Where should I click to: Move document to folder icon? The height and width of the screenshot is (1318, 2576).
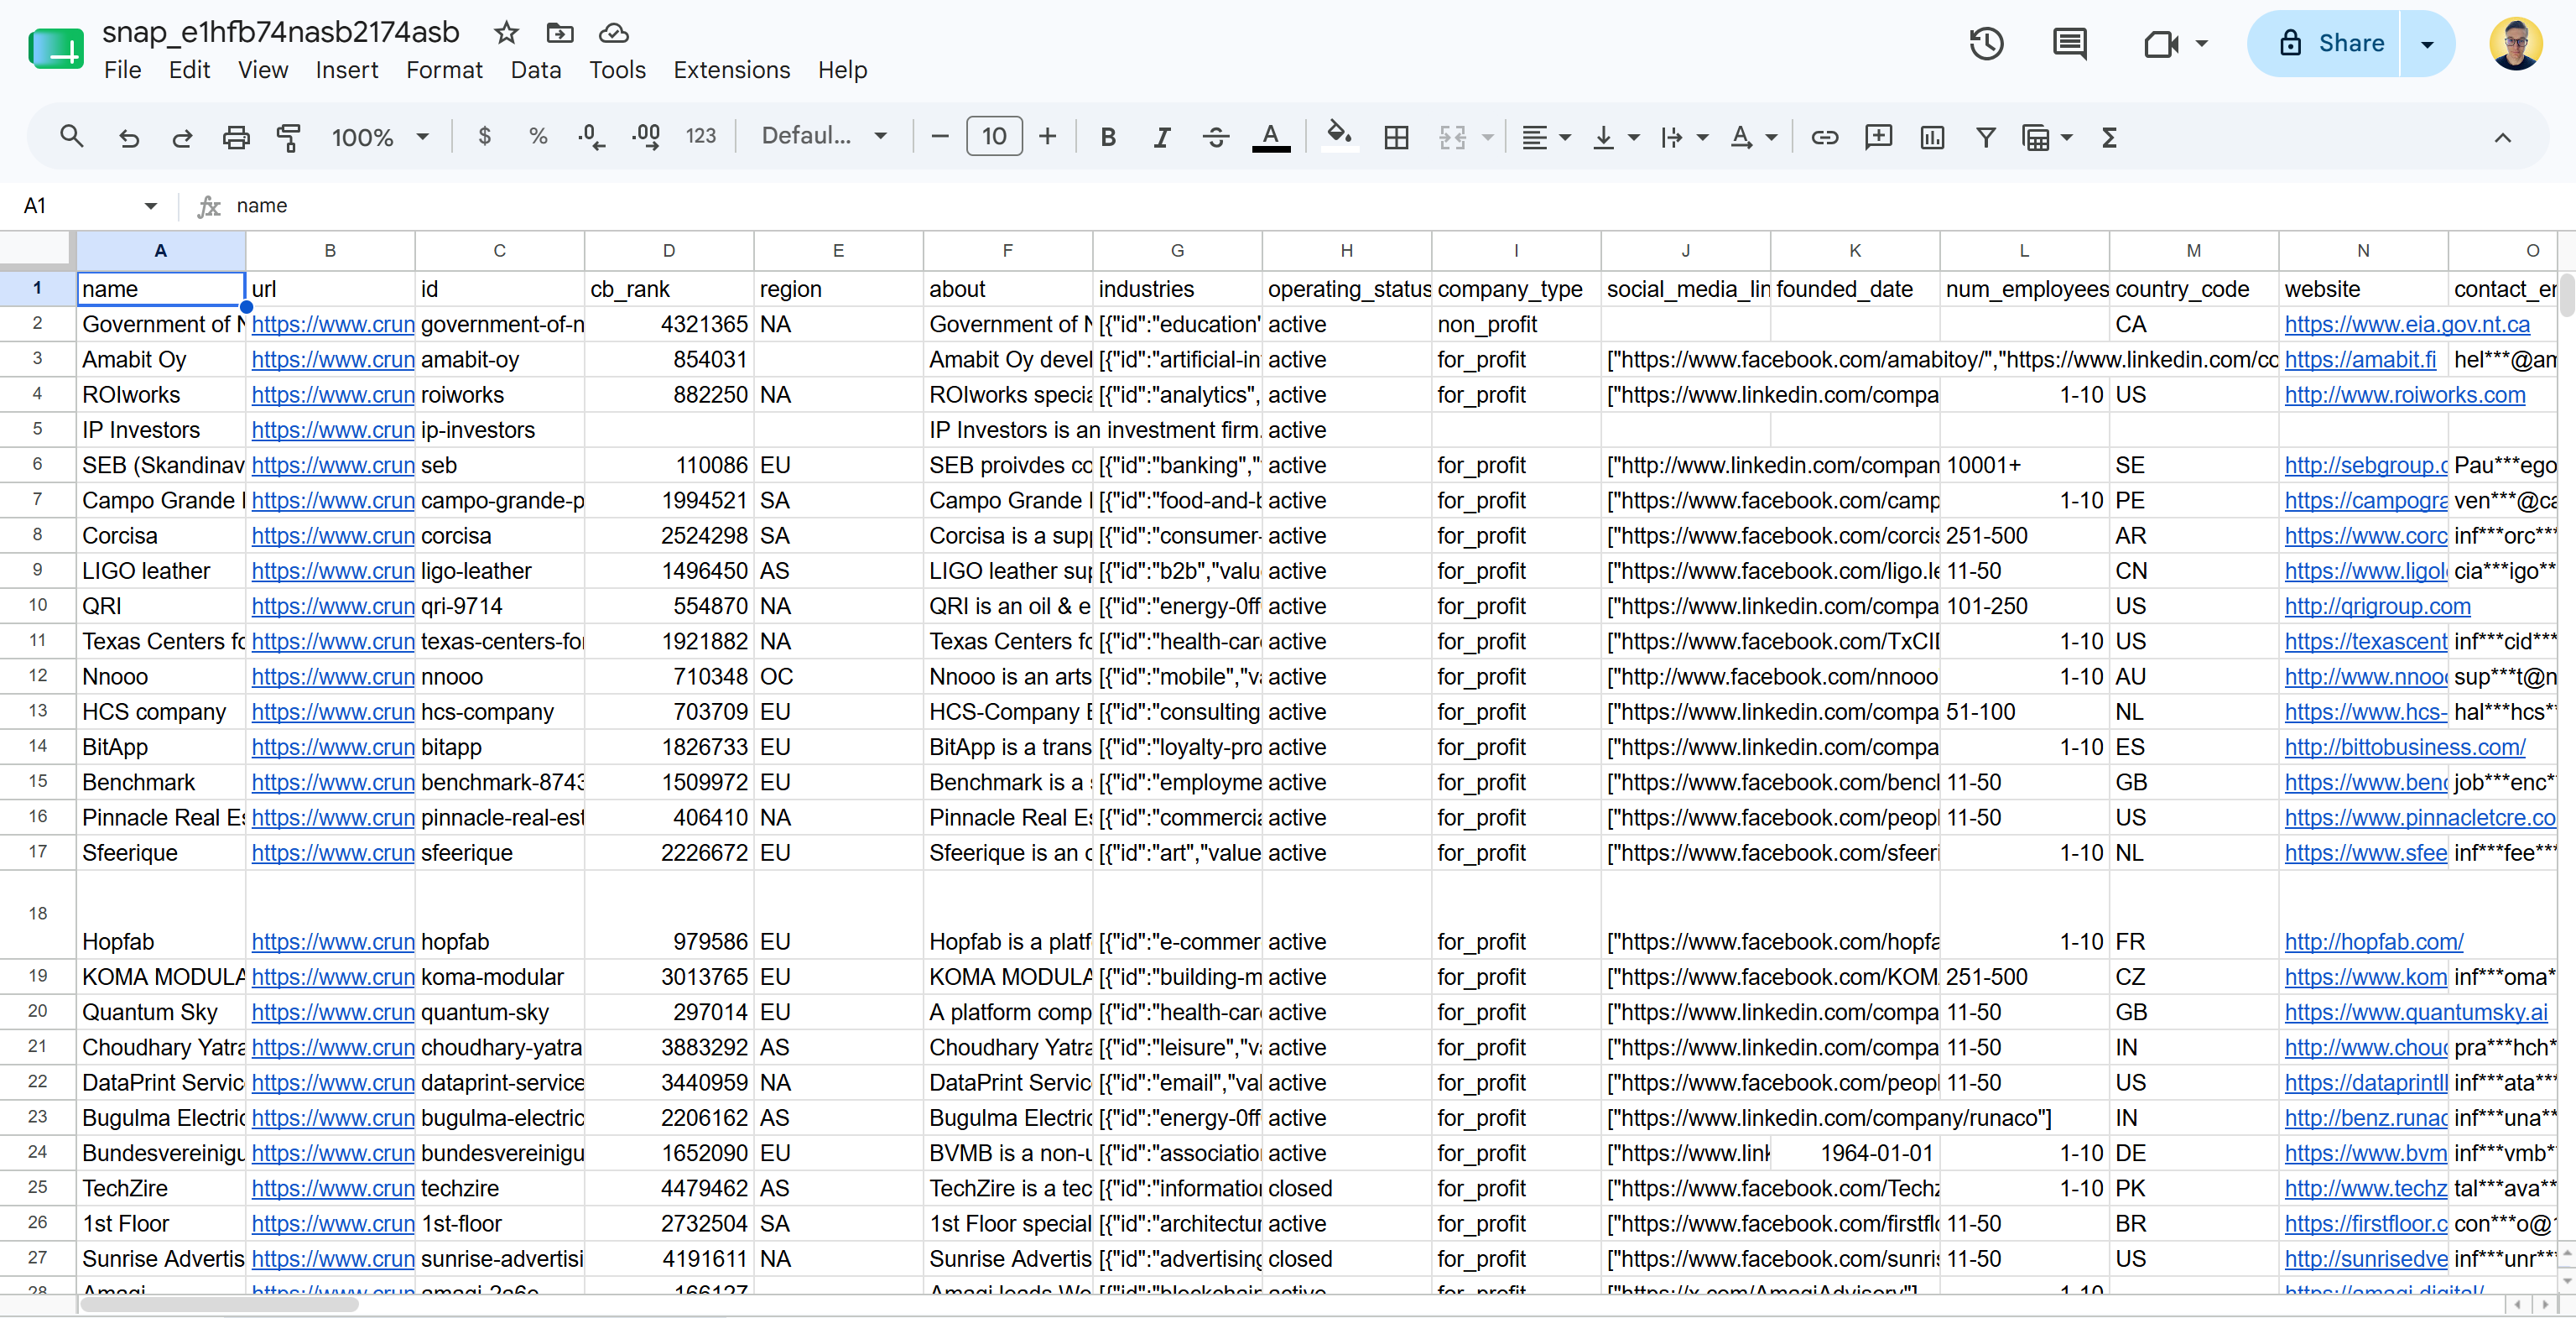560,33
